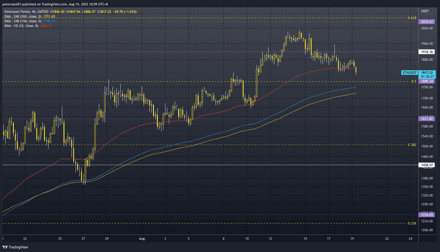Image resolution: width=440 pixels, height=252 pixels.
Task: Click the 1500.00 price axis tick
Action: click(427, 146)
